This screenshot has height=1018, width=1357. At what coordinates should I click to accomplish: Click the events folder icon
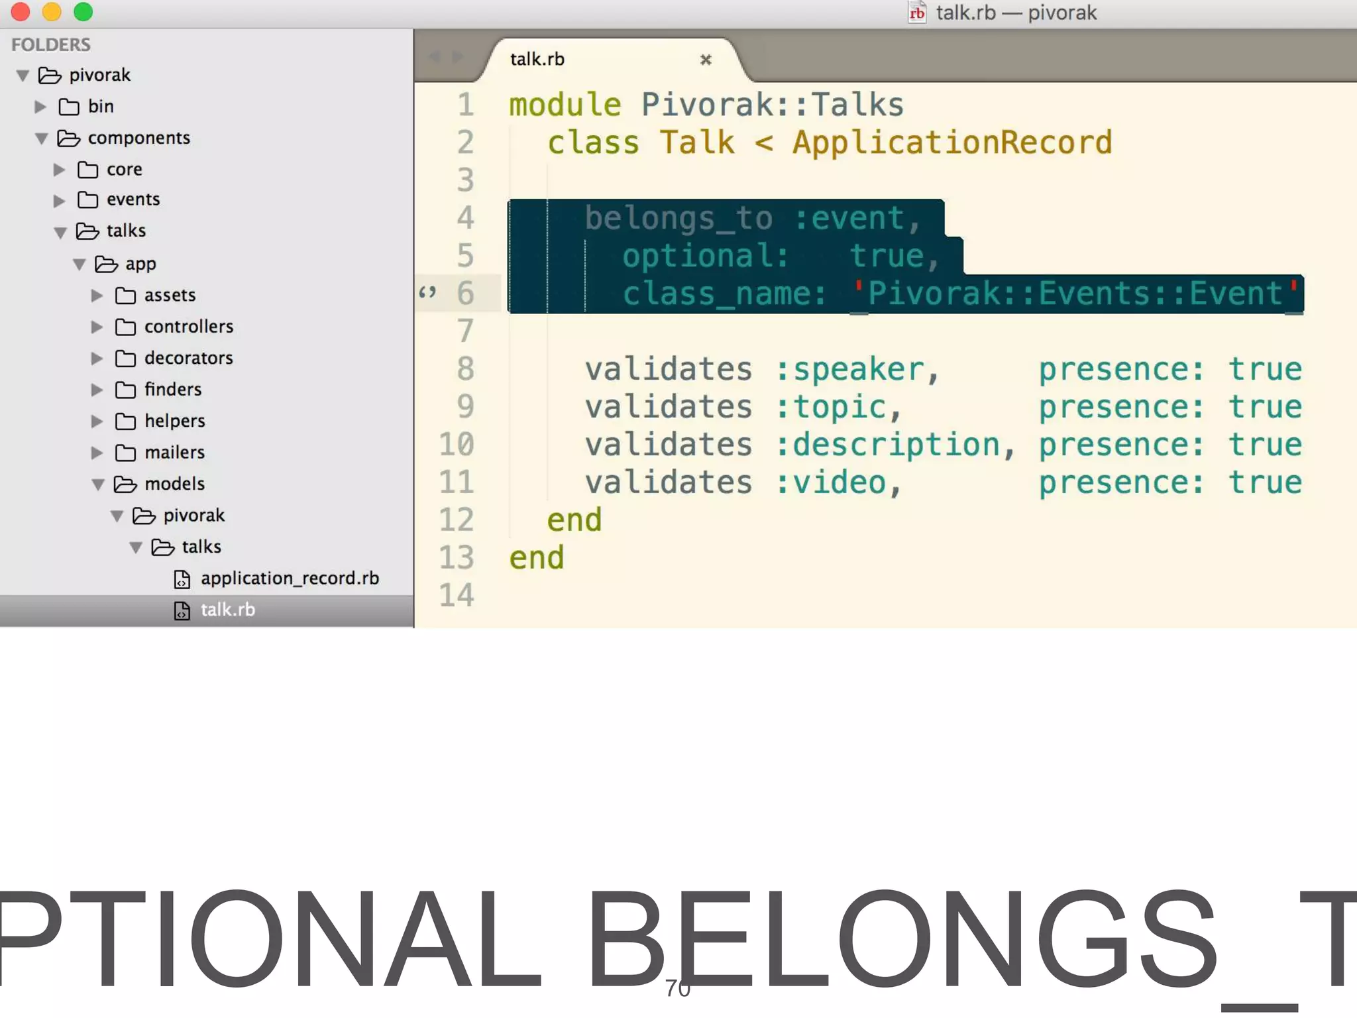pyautogui.click(x=87, y=199)
